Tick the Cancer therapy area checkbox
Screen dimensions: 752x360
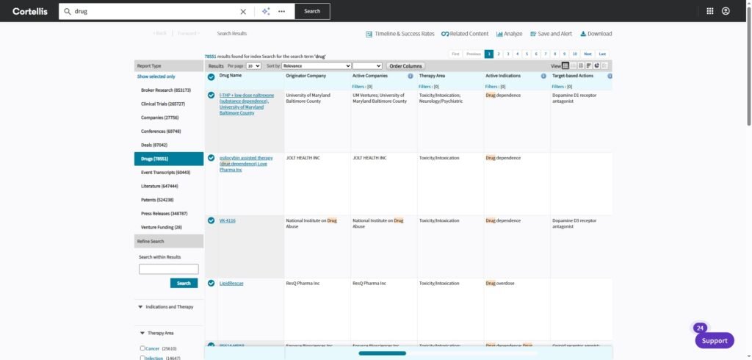pos(141,348)
